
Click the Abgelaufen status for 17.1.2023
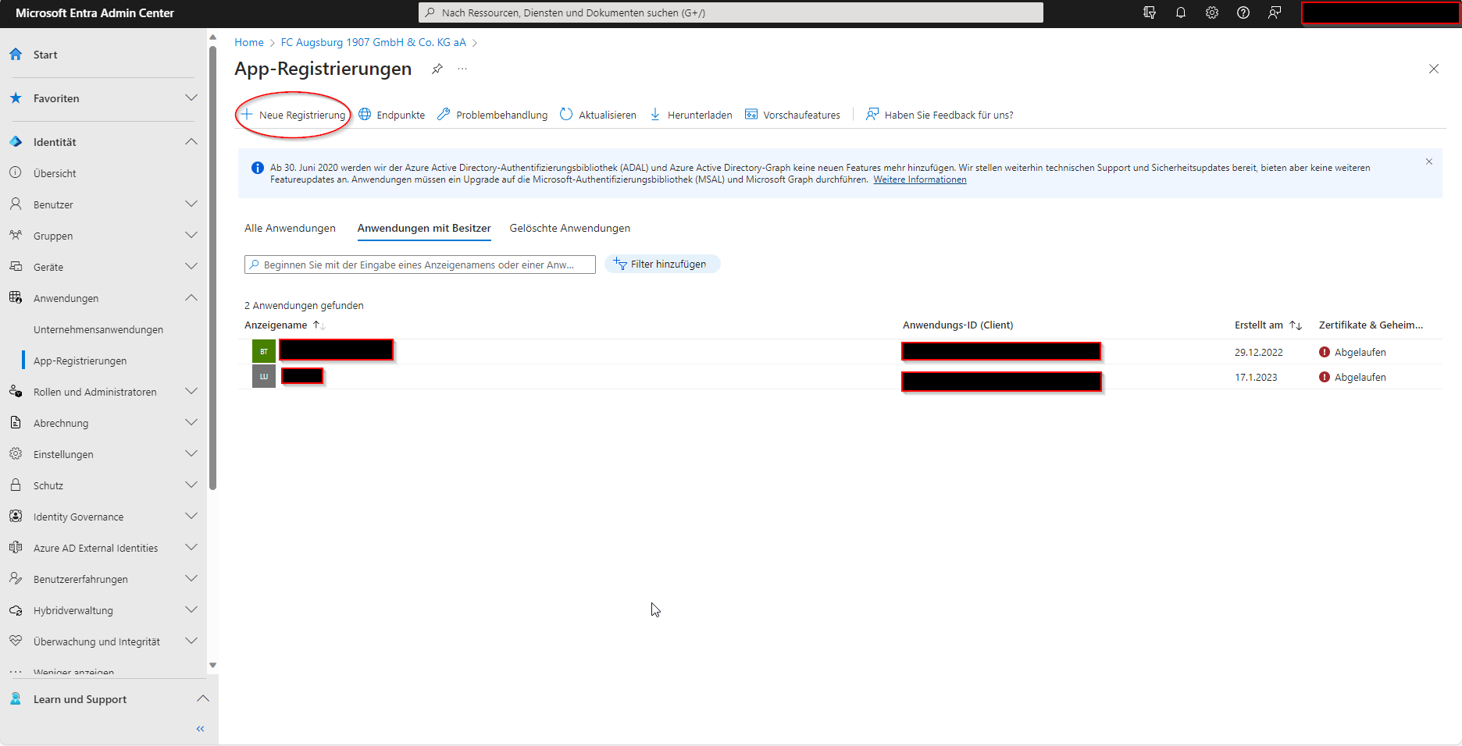[1353, 377]
